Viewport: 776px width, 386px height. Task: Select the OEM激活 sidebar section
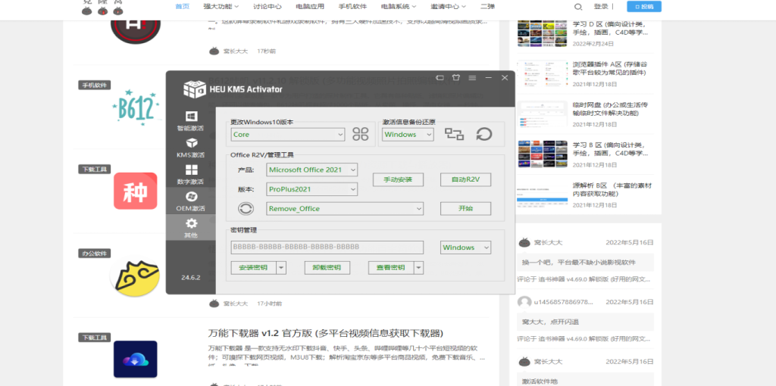click(190, 201)
